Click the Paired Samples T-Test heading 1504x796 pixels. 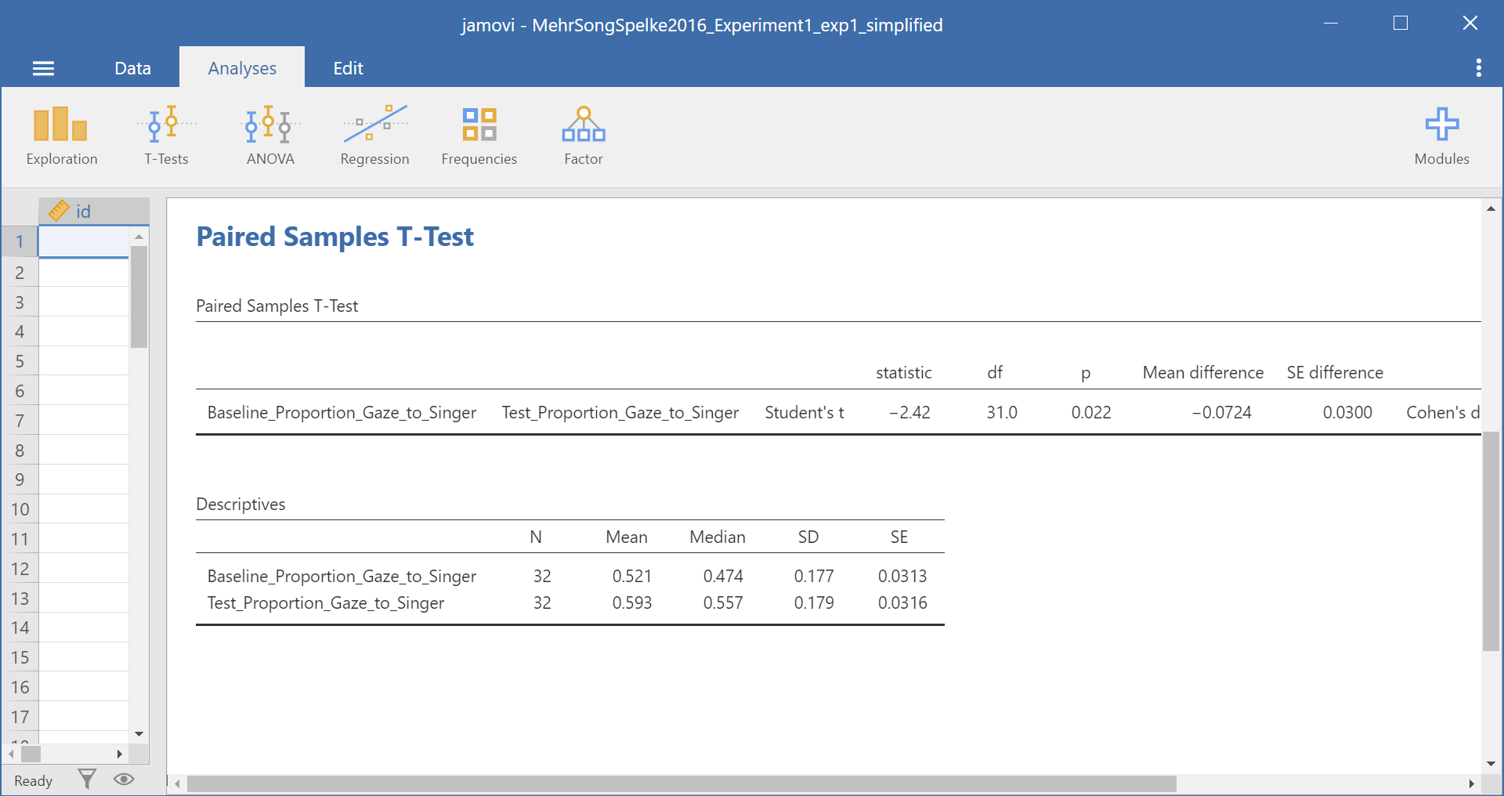(334, 237)
